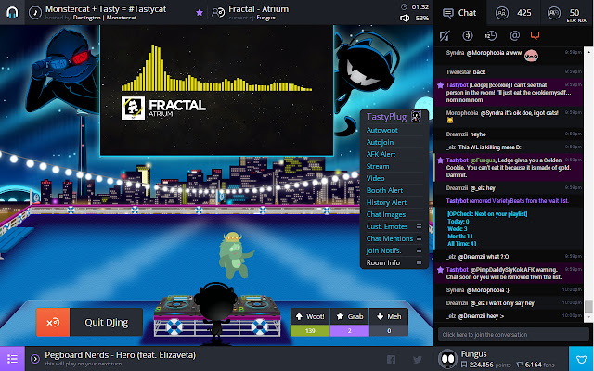594x371 pixels.
Task: Click Join Notifs. menu entry
Action: [383, 251]
